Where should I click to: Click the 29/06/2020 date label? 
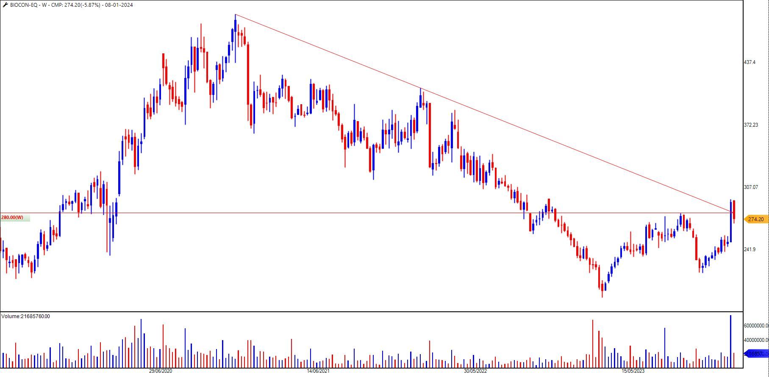161,371
